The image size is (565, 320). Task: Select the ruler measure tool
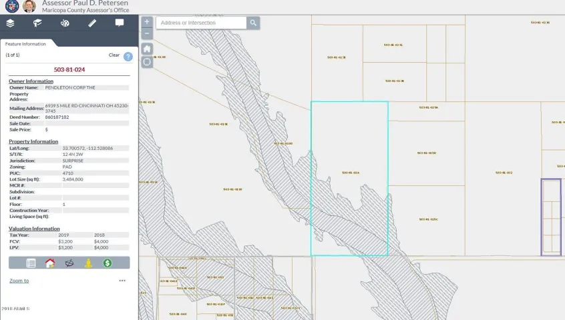pyautogui.click(x=92, y=23)
